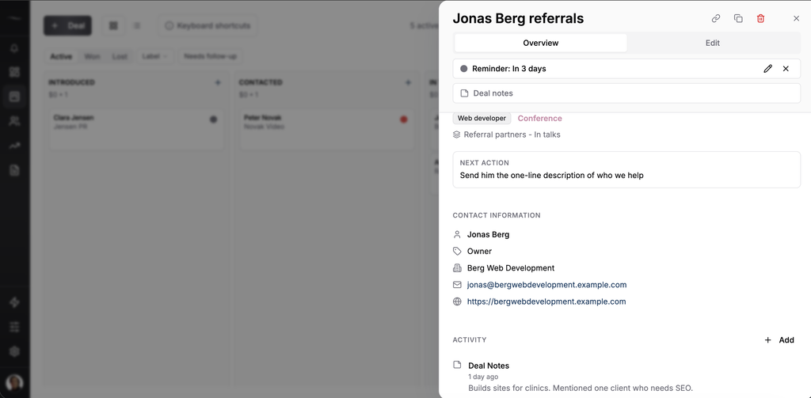Image resolution: width=811 pixels, height=398 pixels.
Task: Click the envelope icon beside the email address
Action: (x=457, y=285)
